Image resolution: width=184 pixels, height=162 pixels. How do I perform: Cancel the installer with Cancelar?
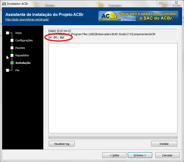click(x=167, y=155)
